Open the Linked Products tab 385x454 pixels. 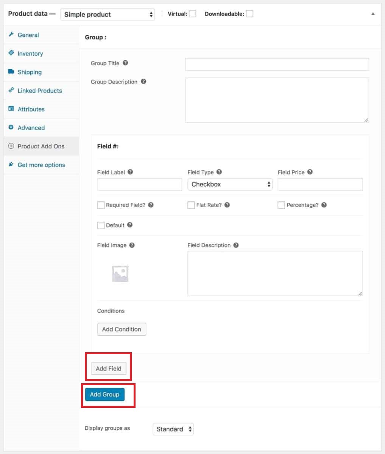pyautogui.click(x=41, y=90)
